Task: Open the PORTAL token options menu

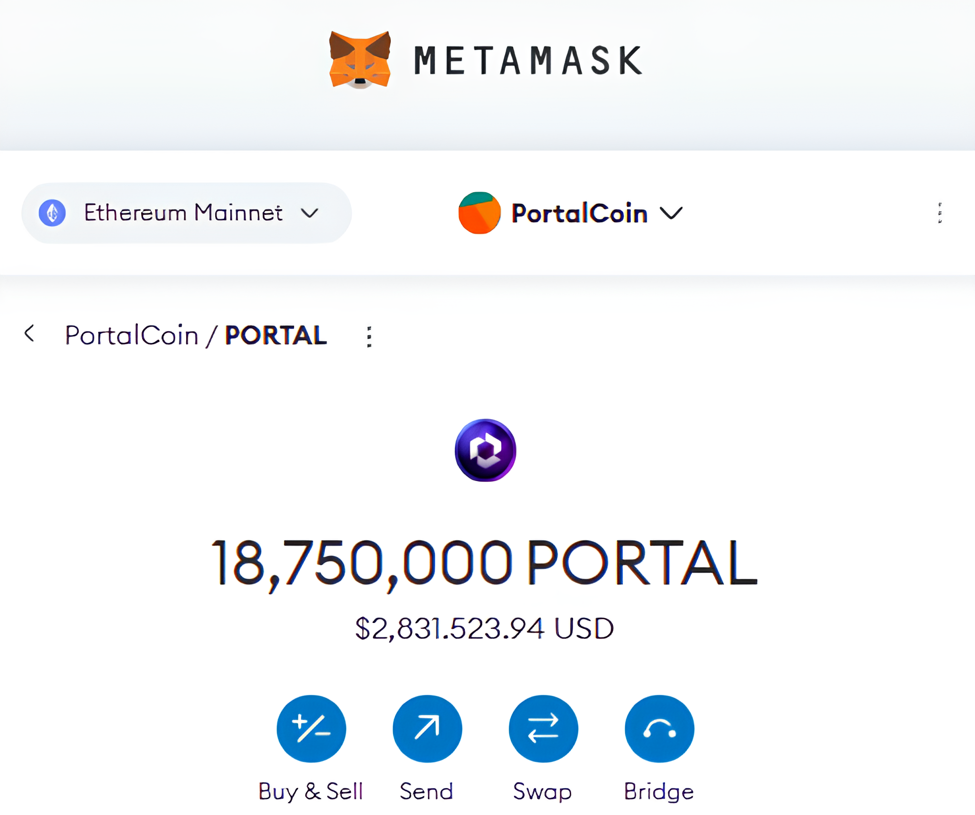Action: 369,336
